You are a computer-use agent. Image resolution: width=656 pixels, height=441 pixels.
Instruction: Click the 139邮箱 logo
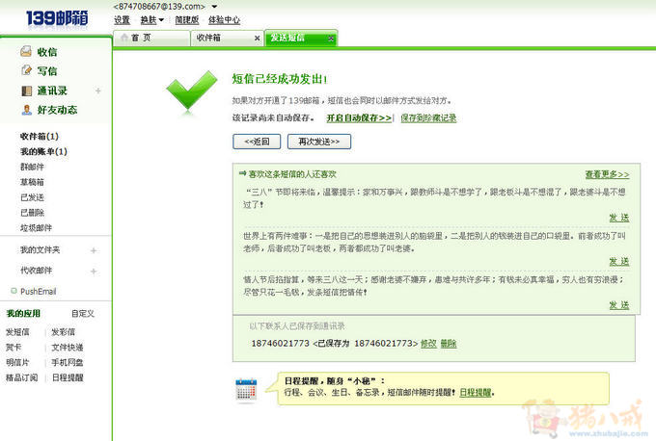pyautogui.click(x=57, y=18)
